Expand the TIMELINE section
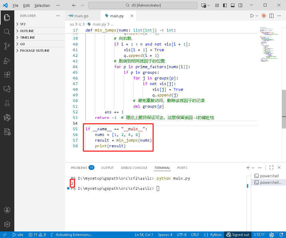286x238 pixels. click(x=40, y=37)
